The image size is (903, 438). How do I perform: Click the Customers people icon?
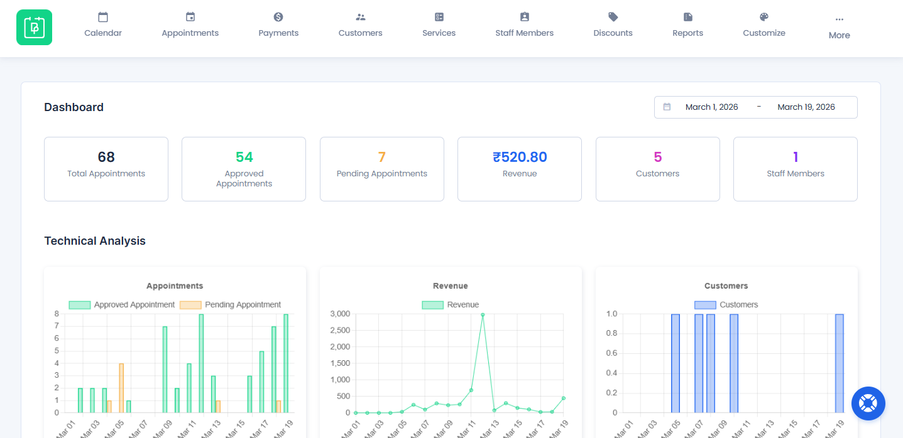(x=360, y=17)
